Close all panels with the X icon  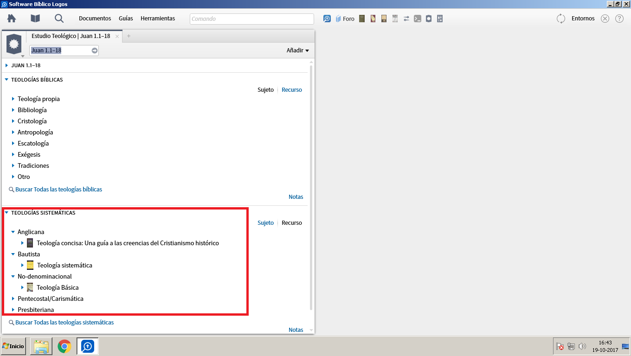click(605, 19)
